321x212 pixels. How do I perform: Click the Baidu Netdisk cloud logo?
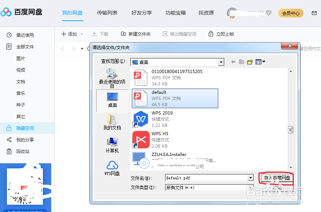point(6,12)
